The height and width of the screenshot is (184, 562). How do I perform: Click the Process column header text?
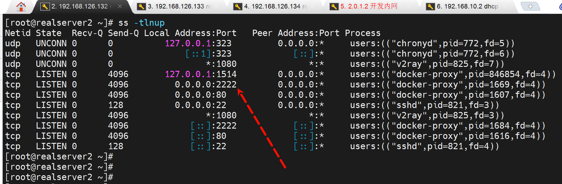coord(362,33)
